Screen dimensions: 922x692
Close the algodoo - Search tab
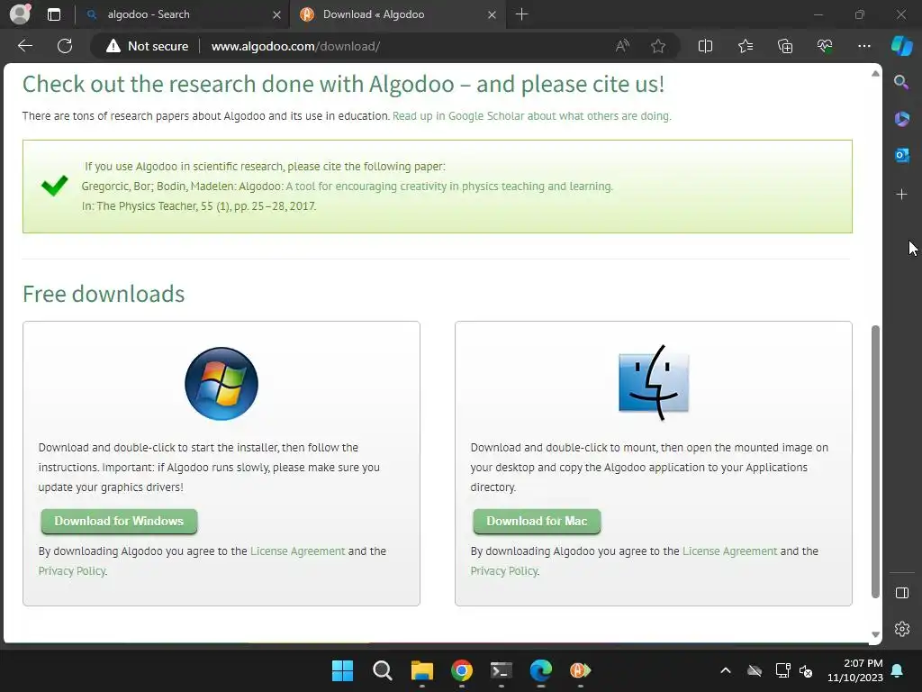(x=276, y=14)
